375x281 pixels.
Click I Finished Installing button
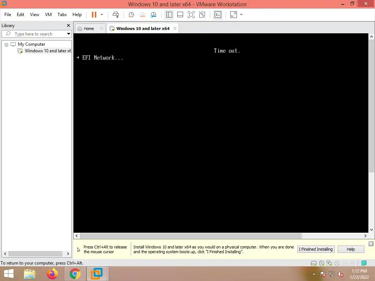[316, 249]
